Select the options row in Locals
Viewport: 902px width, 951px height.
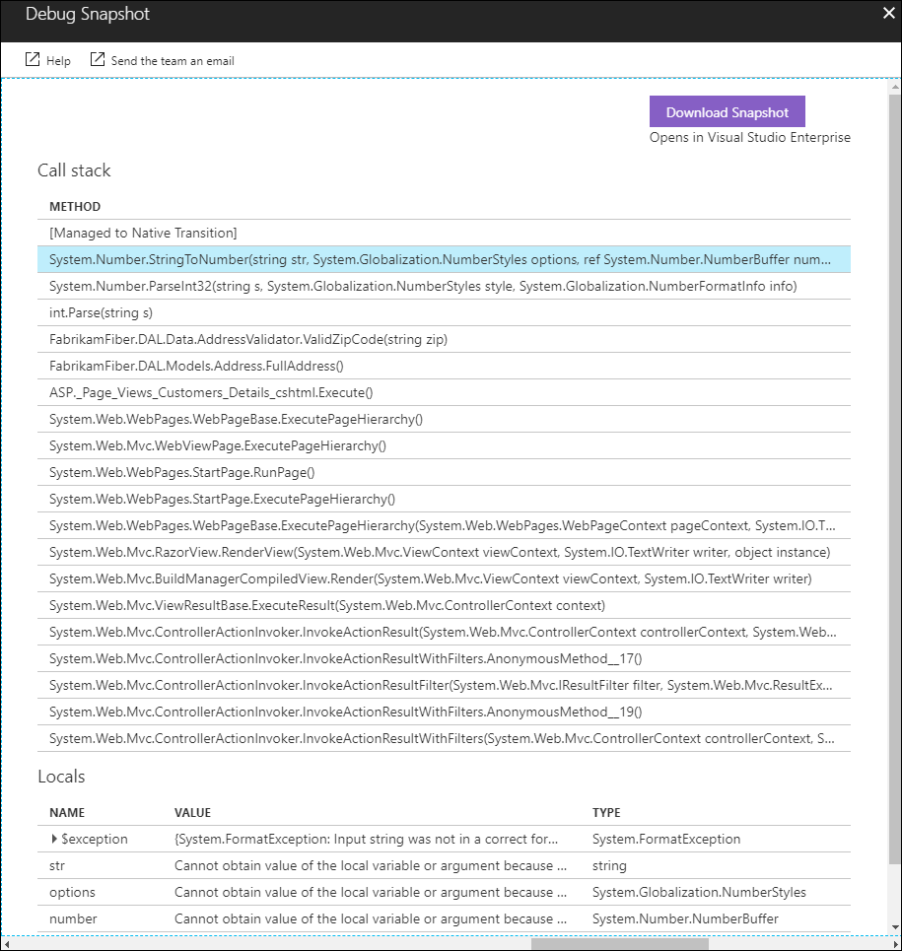(296, 892)
